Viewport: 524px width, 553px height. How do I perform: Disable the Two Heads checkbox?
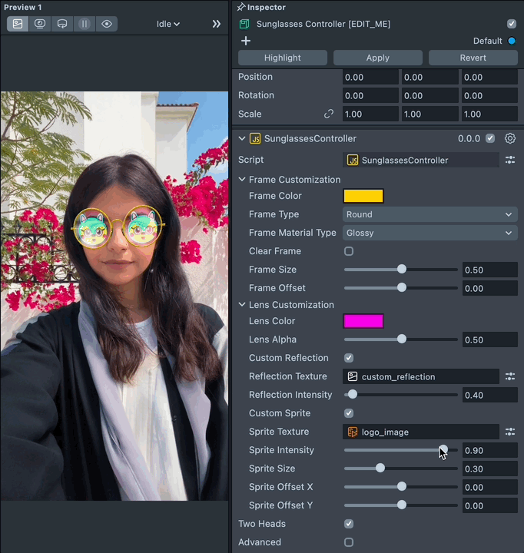349,524
